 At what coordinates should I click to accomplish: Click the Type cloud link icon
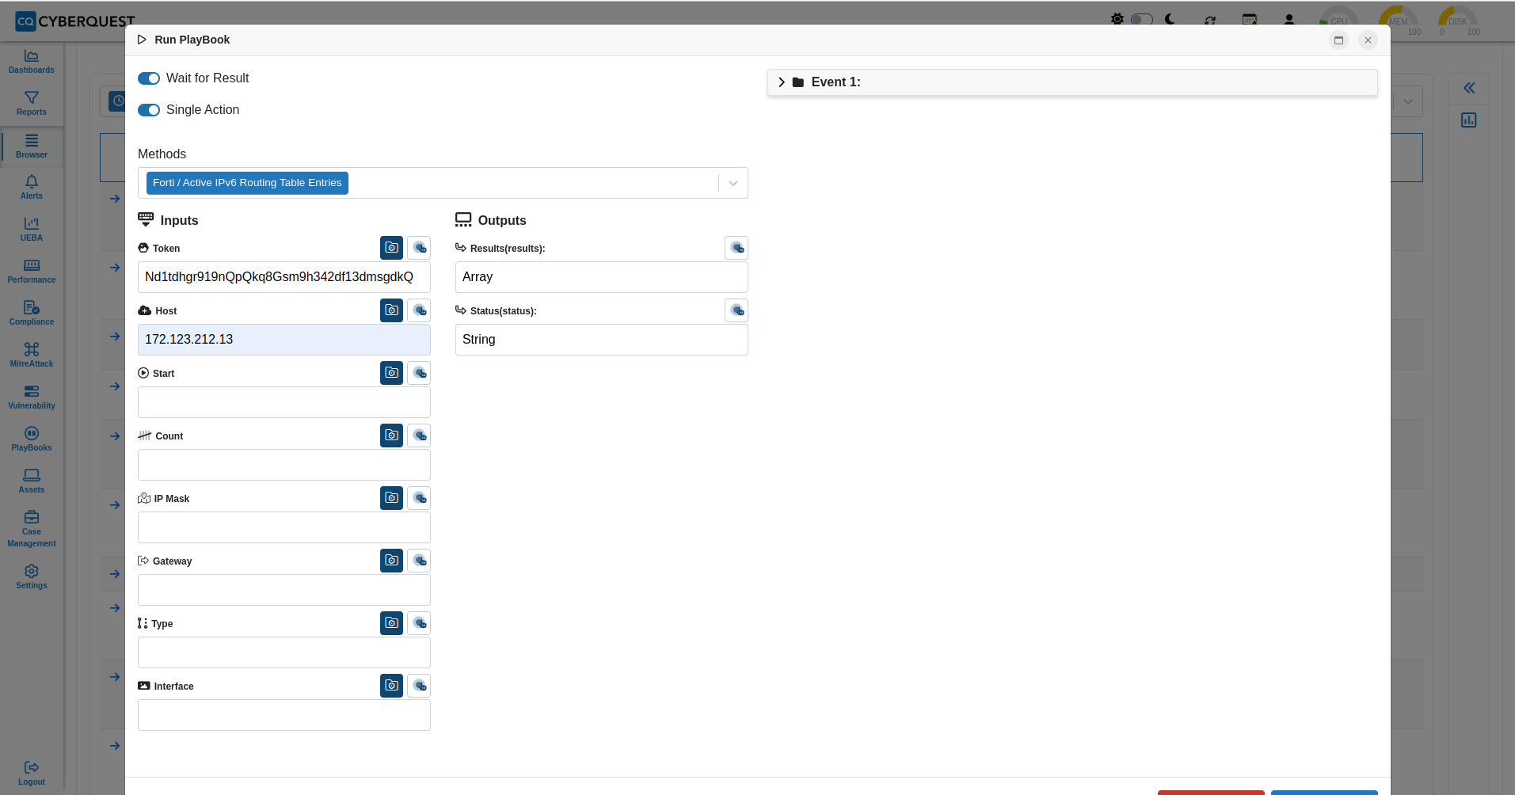point(420,623)
